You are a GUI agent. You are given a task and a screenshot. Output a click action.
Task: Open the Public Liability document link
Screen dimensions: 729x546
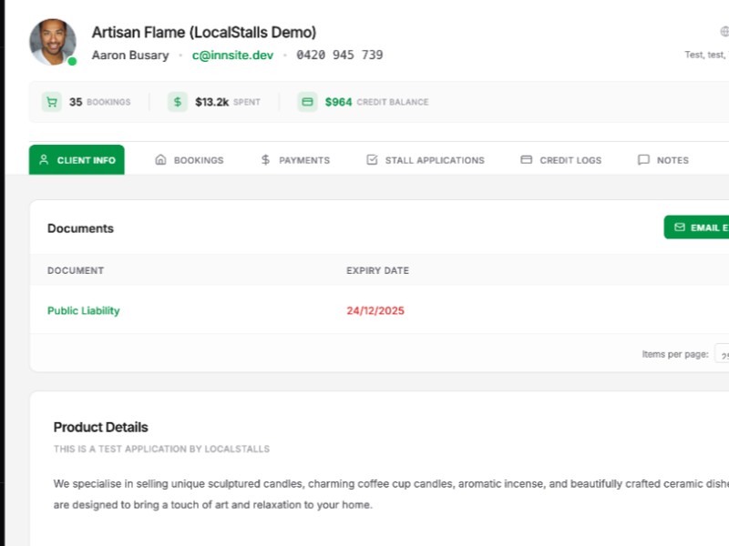click(84, 310)
